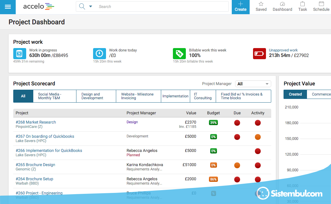The height and width of the screenshot is (204, 331).
Task: Select the Implementation tab
Action: pos(175,96)
